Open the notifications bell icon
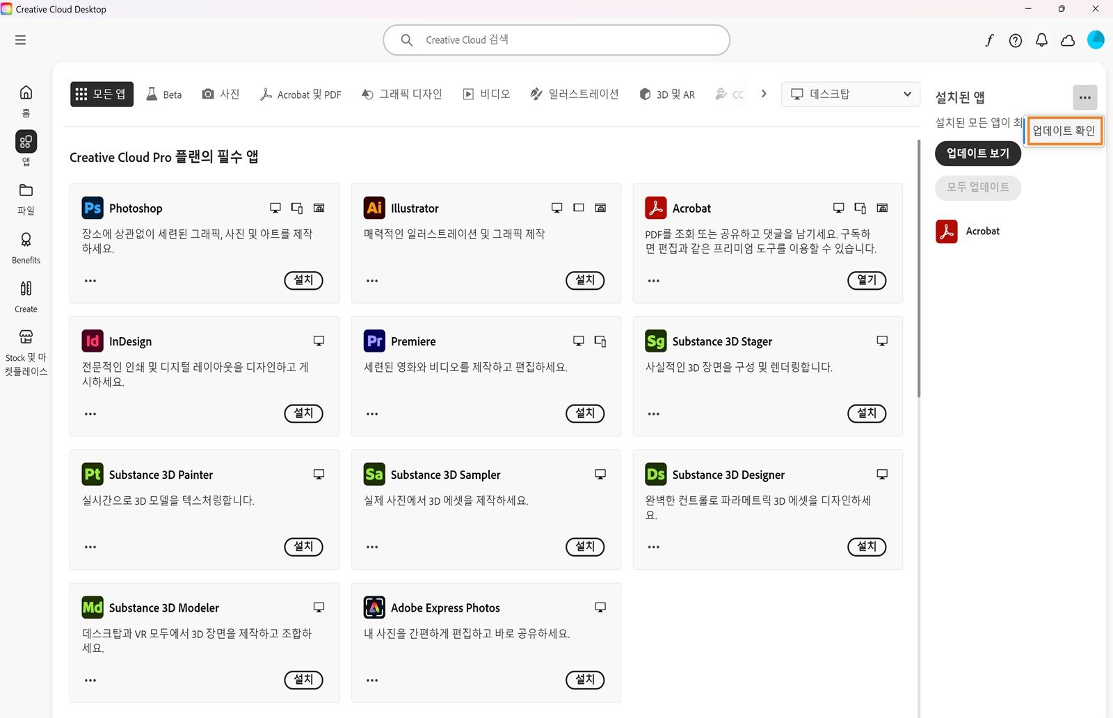The height and width of the screenshot is (718, 1113). [1041, 40]
